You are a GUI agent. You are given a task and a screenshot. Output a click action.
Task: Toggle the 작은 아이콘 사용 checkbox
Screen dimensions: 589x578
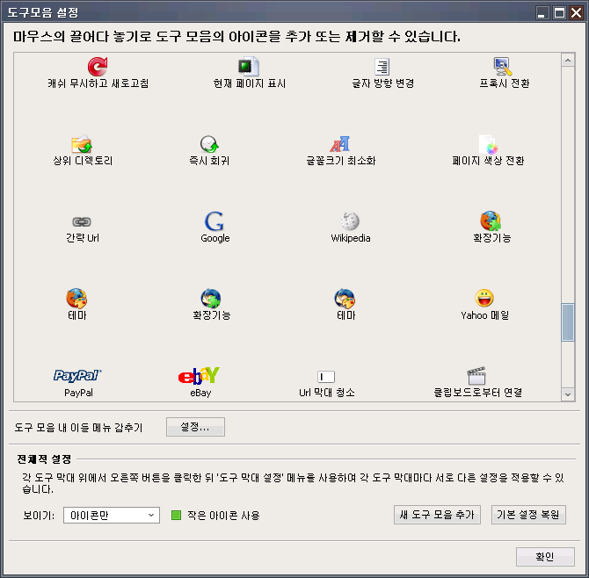[x=176, y=515]
